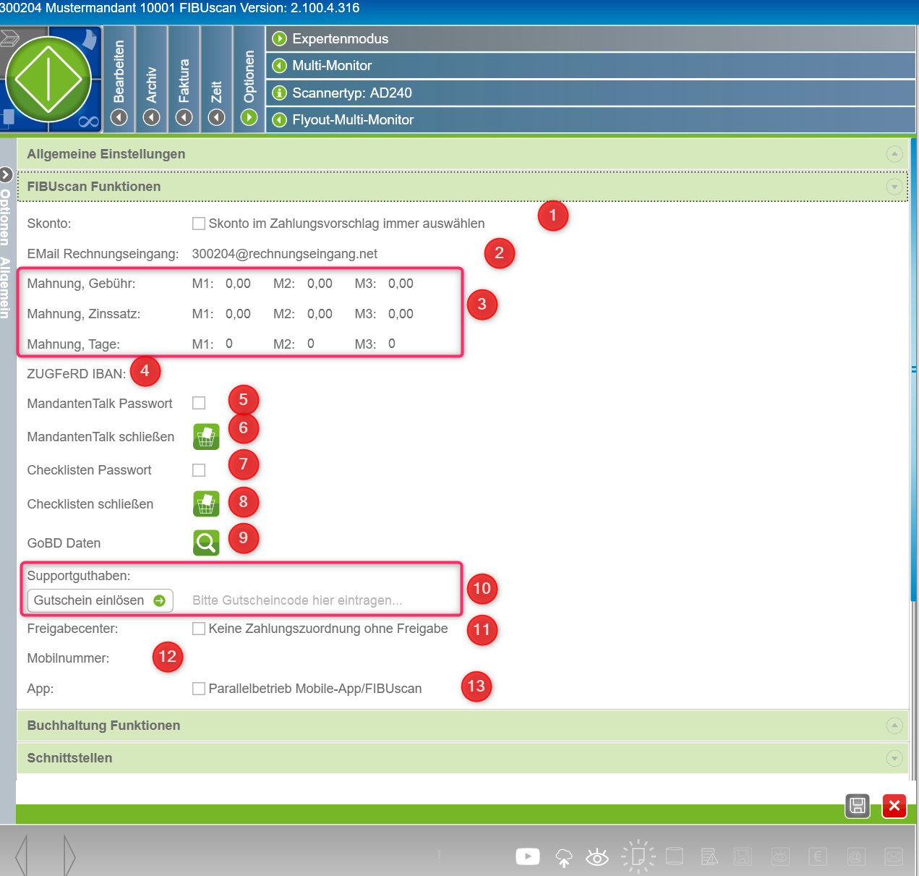The image size is (919, 876).
Task: Expand the collapsed Optionen Allgemein side panel
Action: point(6,175)
